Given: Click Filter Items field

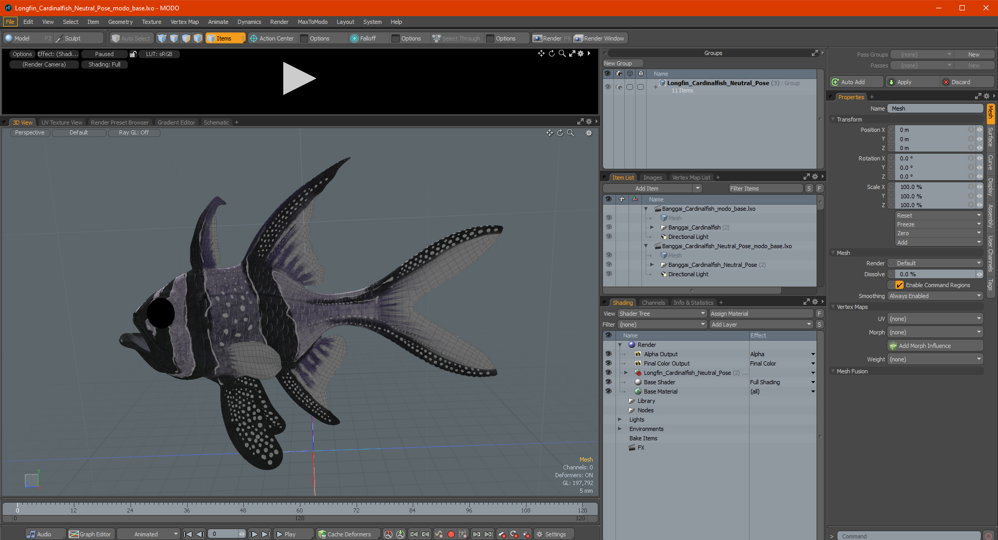Looking at the screenshot, I should [765, 188].
